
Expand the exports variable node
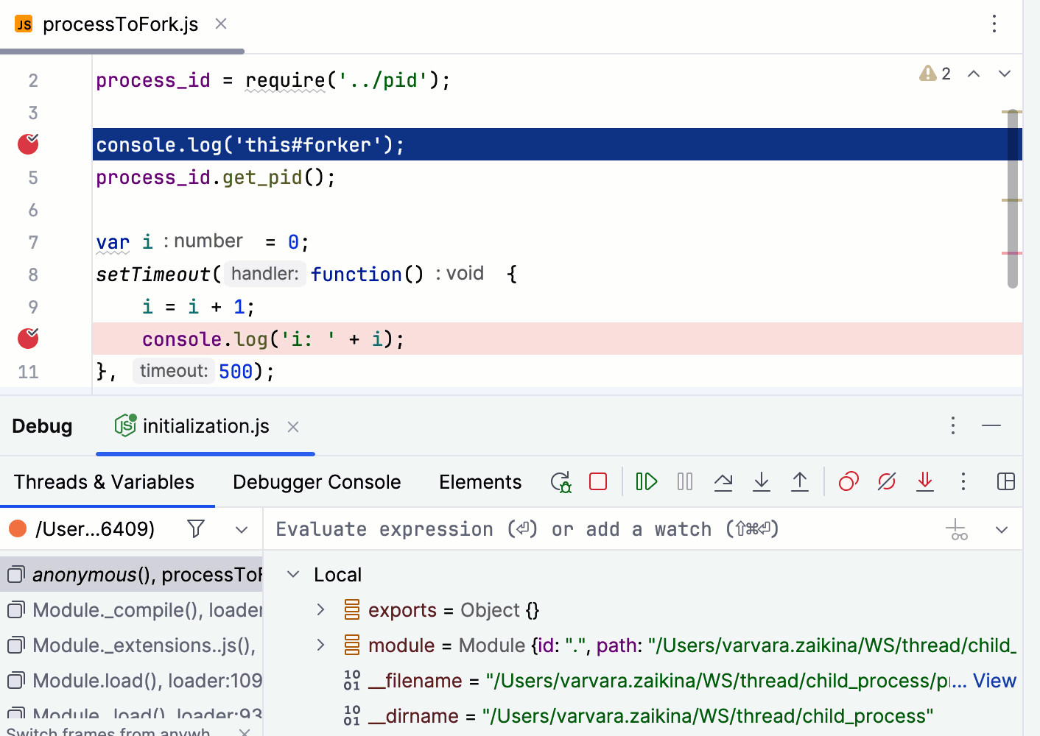pos(320,610)
